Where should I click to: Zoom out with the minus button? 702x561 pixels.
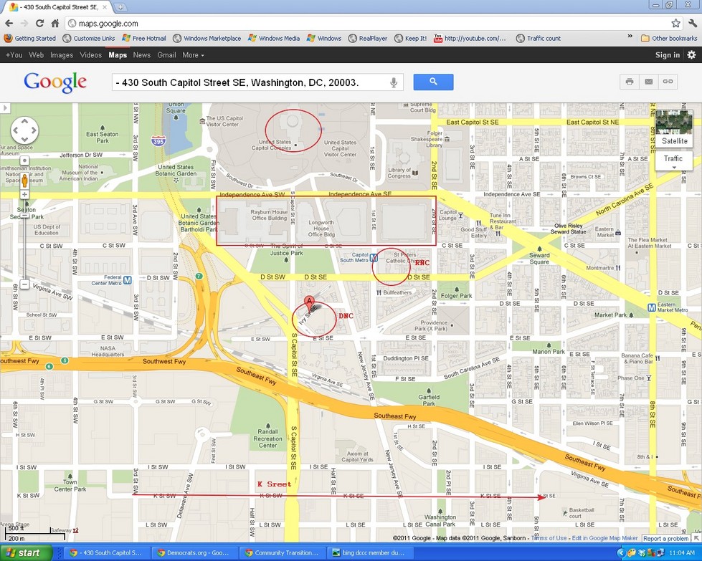point(24,284)
